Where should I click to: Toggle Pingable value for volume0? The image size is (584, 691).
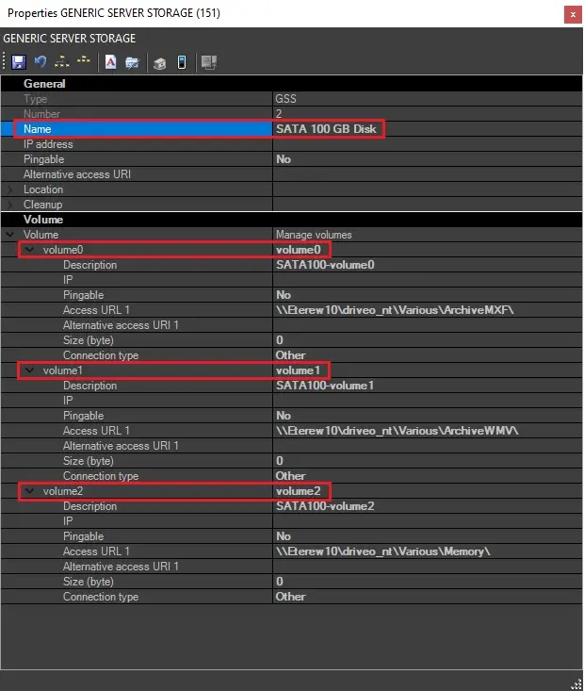tap(284, 295)
